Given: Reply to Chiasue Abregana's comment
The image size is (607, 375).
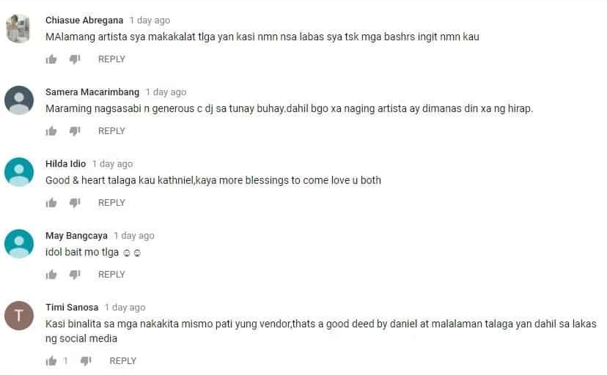Looking at the screenshot, I should (x=111, y=59).
